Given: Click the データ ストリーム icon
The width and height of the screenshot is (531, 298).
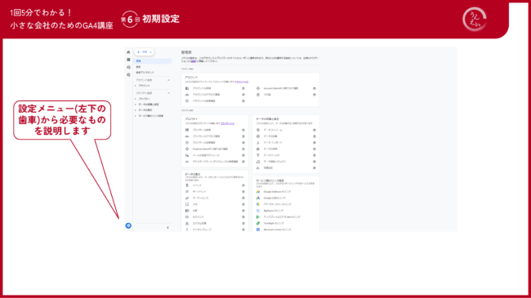Looking at the screenshot, I should [x=258, y=130].
